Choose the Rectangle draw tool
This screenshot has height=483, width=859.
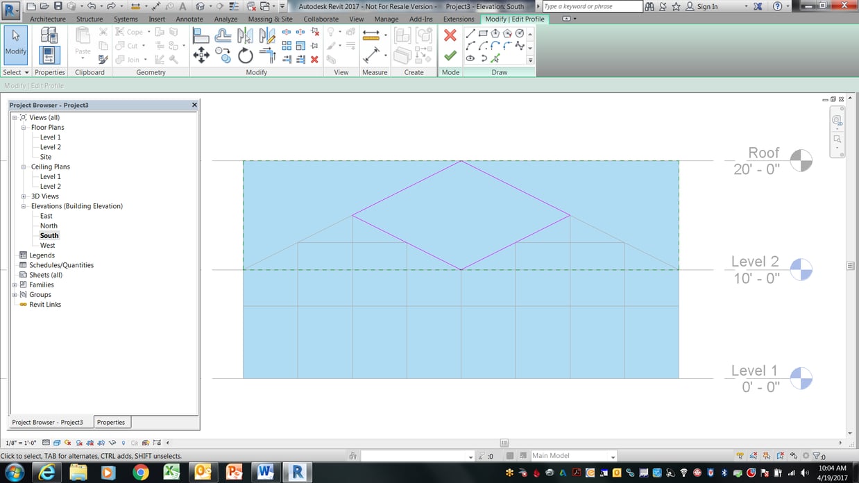tap(484, 33)
